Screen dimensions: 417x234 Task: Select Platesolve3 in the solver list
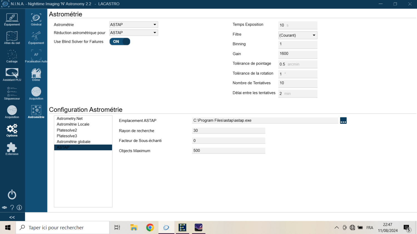click(x=83, y=136)
